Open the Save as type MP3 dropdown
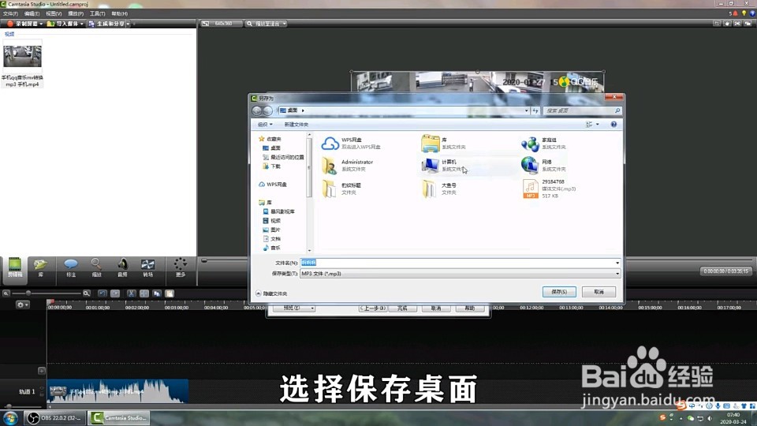 460,274
